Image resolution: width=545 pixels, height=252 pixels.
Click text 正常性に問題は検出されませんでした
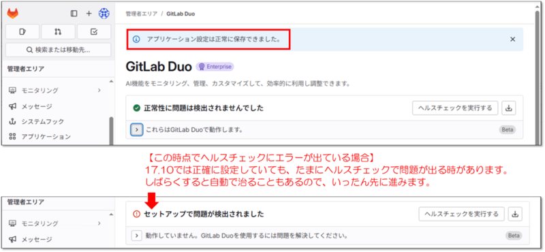pos(204,108)
